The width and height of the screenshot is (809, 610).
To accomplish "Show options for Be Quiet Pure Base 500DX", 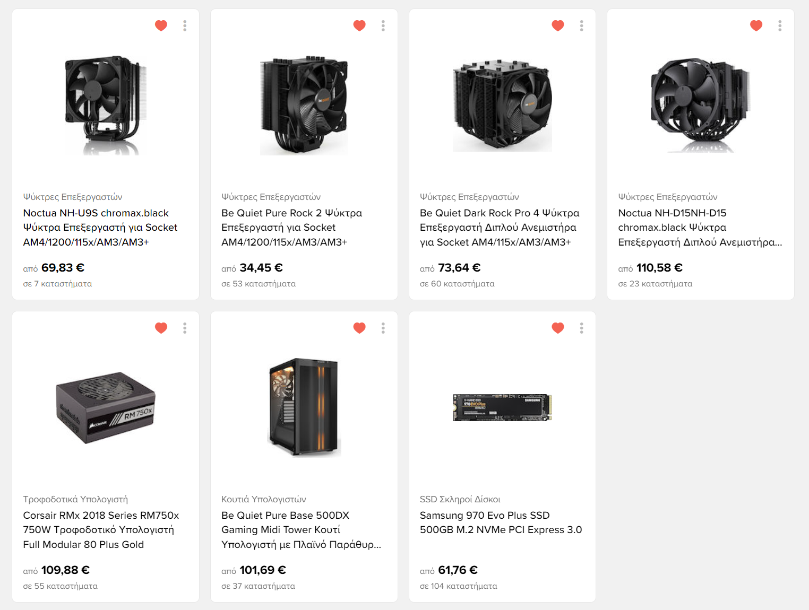I will [x=383, y=328].
